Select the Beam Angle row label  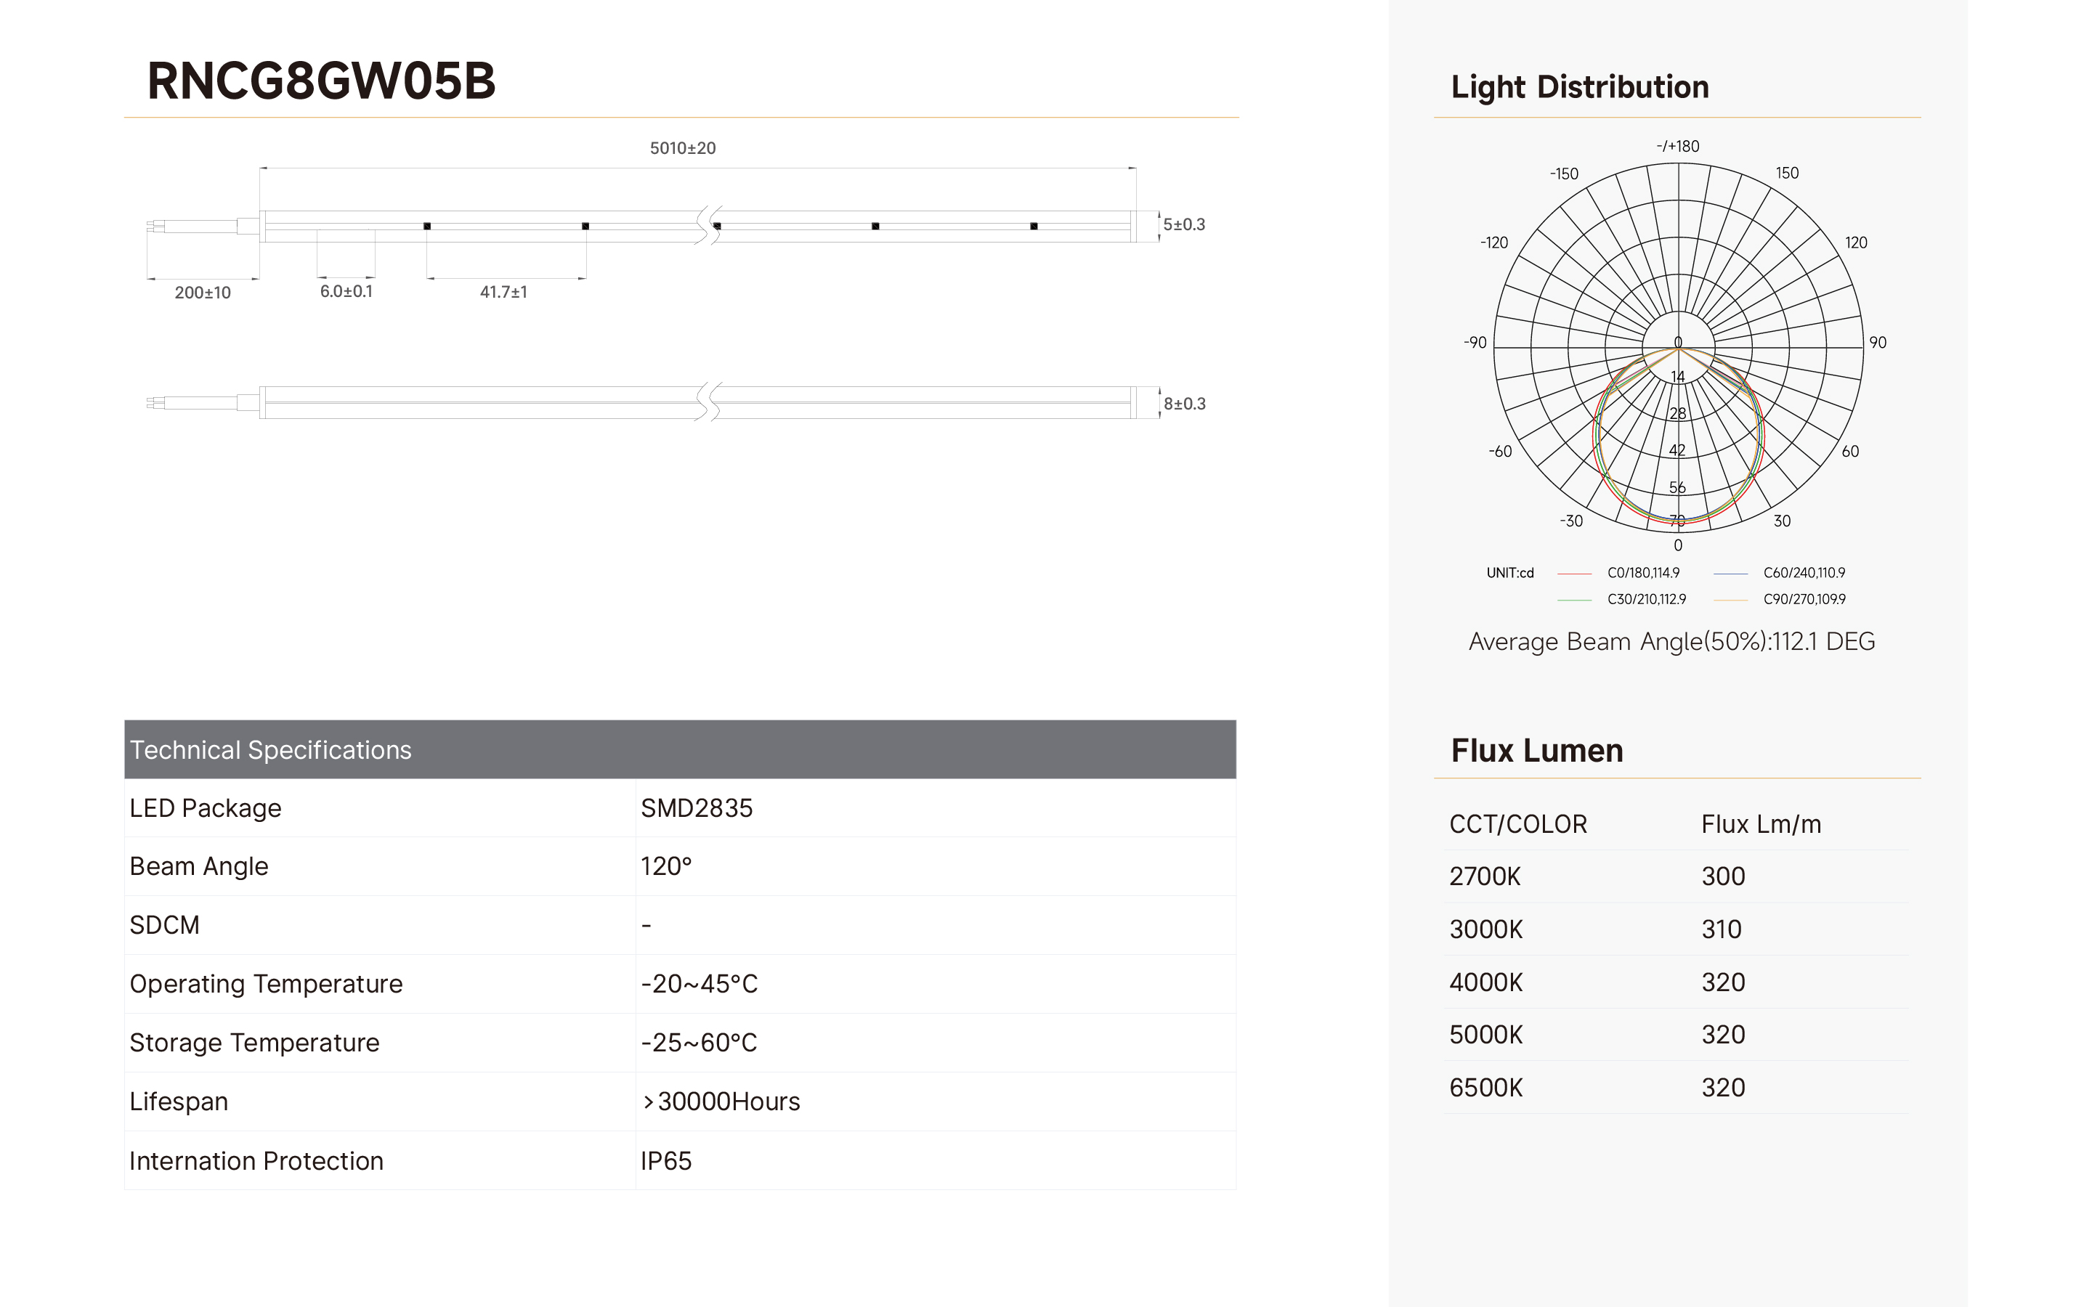199,866
